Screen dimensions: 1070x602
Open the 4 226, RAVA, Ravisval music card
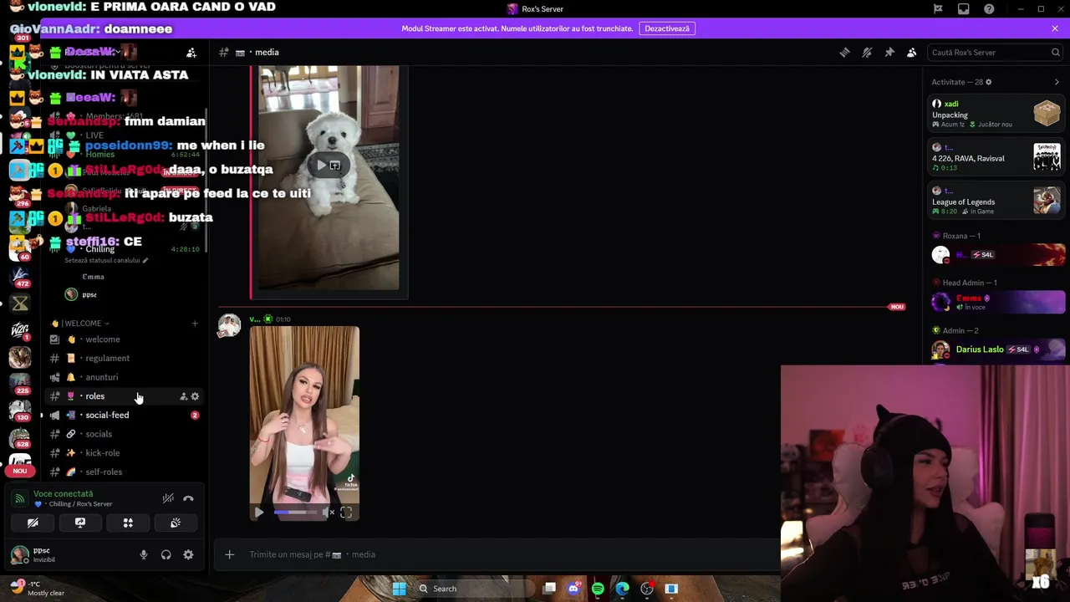[x=996, y=157]
